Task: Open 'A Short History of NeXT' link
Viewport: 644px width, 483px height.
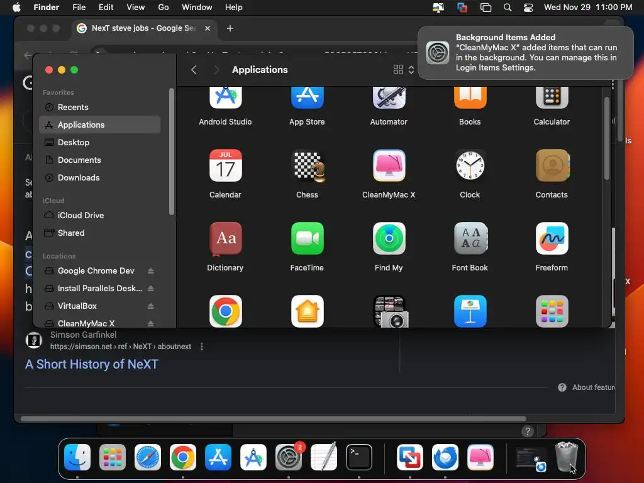Action: click(x=92, y=364)
